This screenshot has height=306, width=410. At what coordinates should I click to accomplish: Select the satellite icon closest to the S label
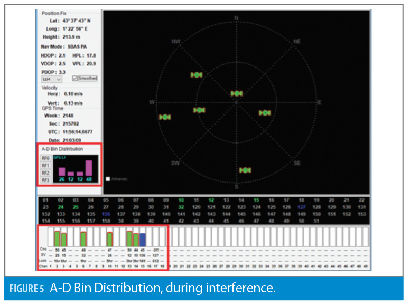point(245,170)
